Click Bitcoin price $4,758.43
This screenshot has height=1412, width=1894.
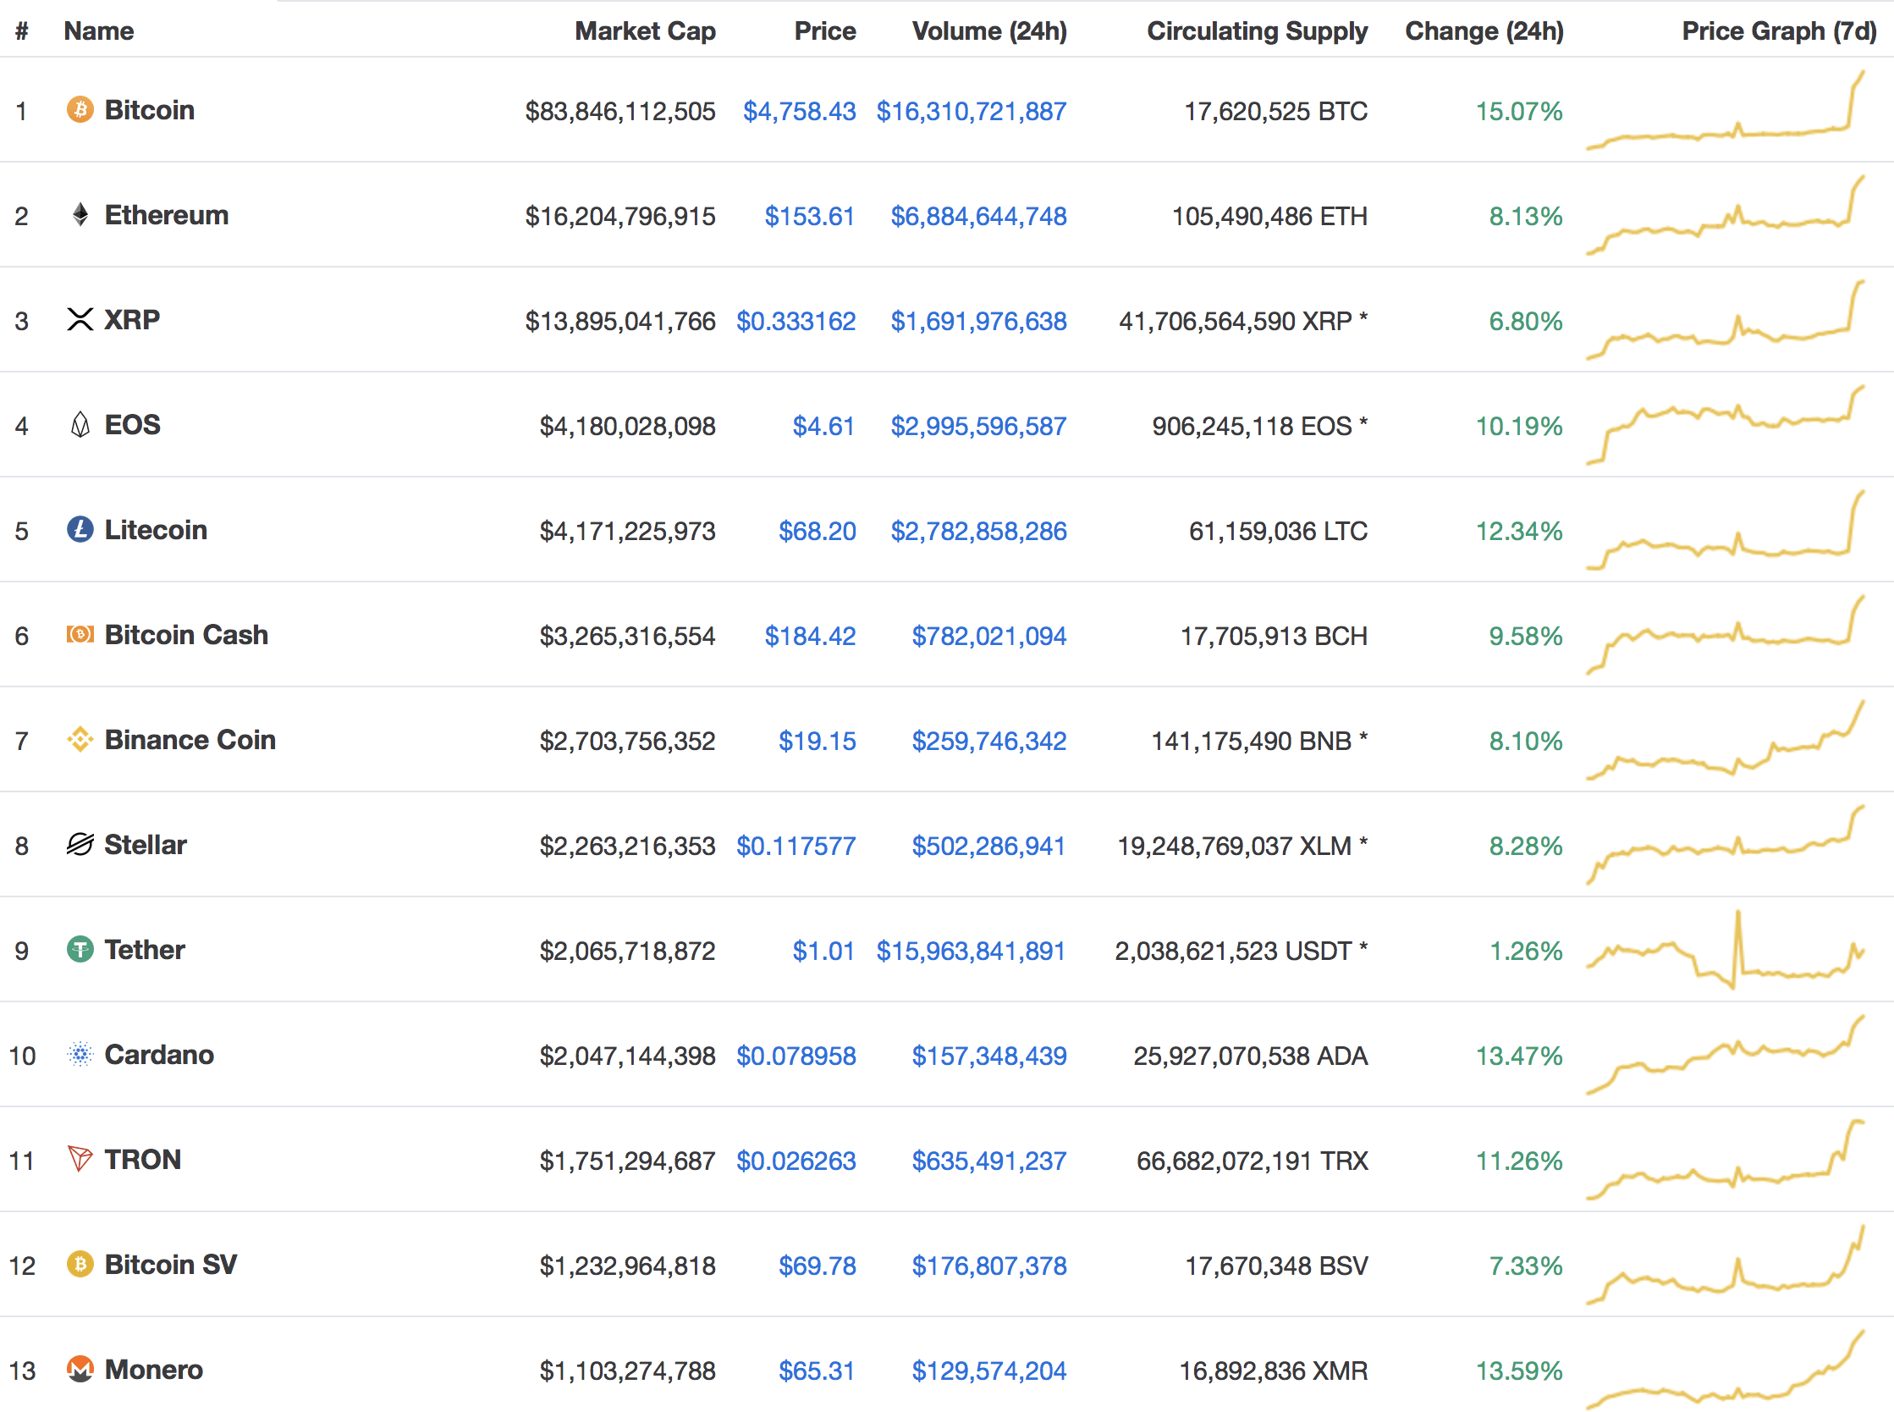point(799,111)
